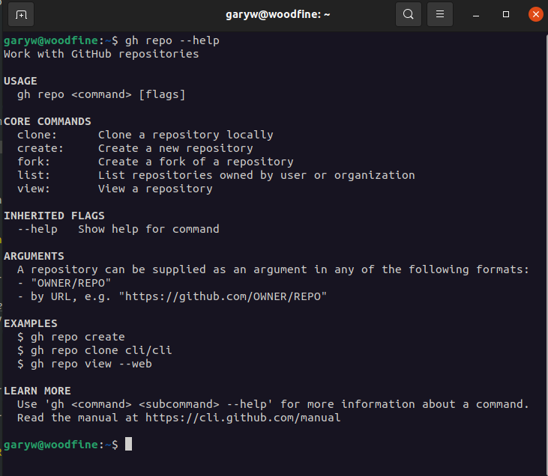
Task: Click the 'view:' command name
Action: [34, 189]
